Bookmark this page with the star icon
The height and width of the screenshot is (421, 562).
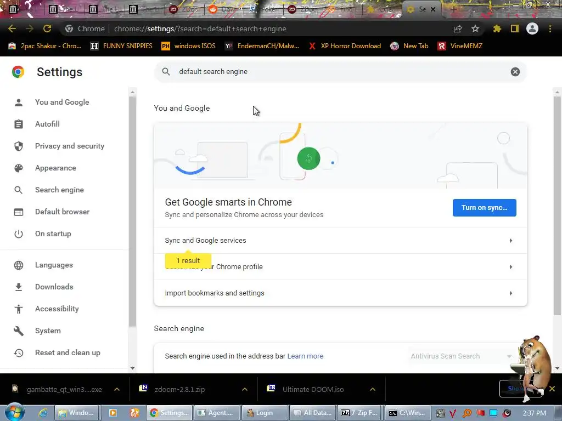tap(475, 29)
